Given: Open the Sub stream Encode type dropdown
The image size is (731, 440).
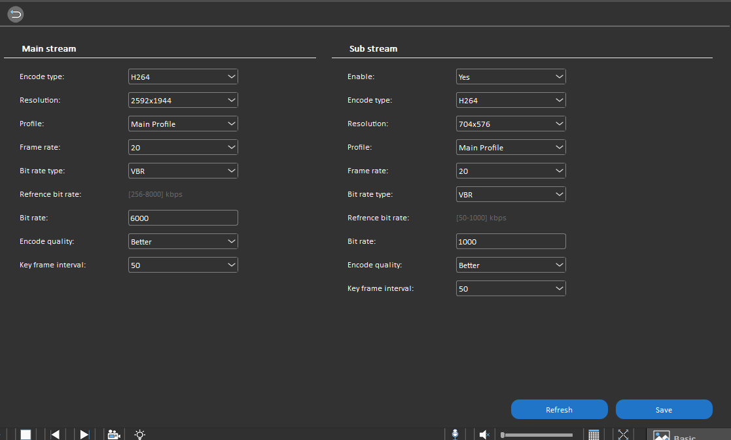Looking at the screenshot, I should pyautogui.click(x=510, y=99).
